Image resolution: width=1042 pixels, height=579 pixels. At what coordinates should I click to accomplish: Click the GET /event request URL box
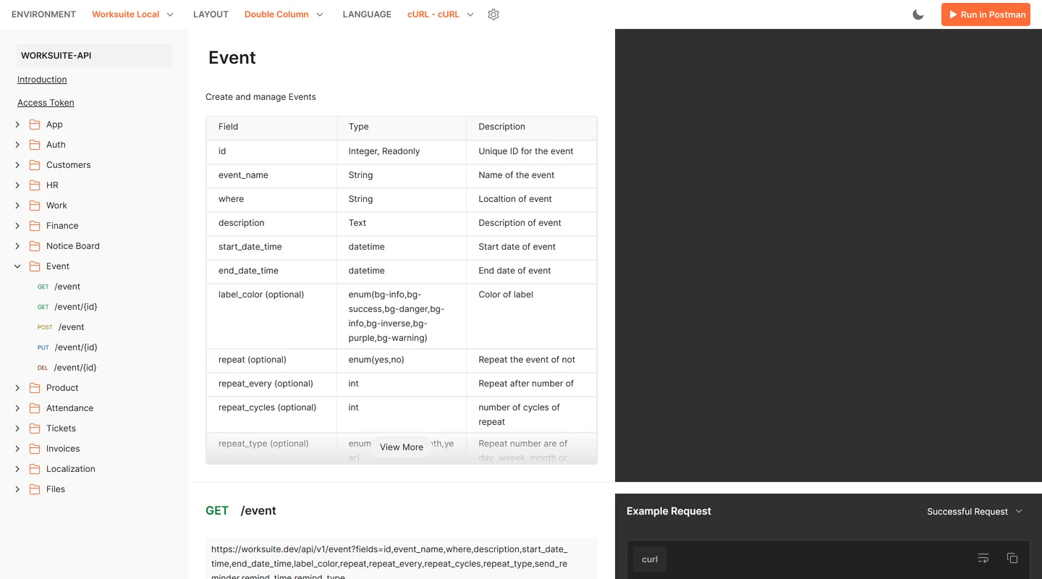pyautogui.click(x=402, y=559)
